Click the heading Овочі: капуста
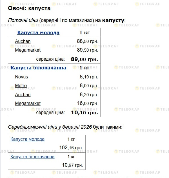 tap(29, 8)
